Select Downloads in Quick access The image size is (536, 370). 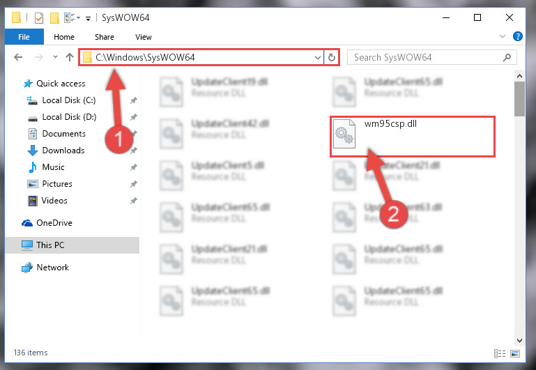[x=63, y=151]
